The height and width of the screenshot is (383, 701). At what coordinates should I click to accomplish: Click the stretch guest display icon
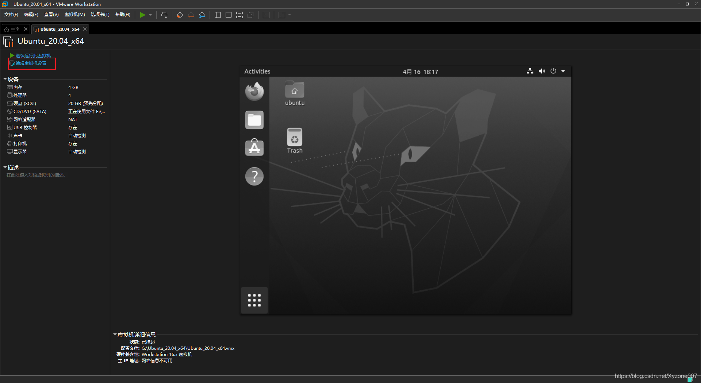coord(282,15)
